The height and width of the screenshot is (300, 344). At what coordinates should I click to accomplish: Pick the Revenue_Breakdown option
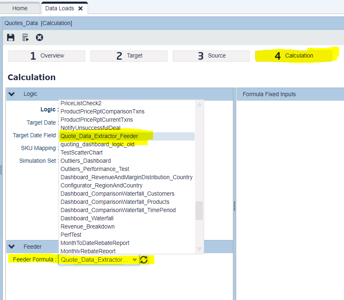pos(87,226)
